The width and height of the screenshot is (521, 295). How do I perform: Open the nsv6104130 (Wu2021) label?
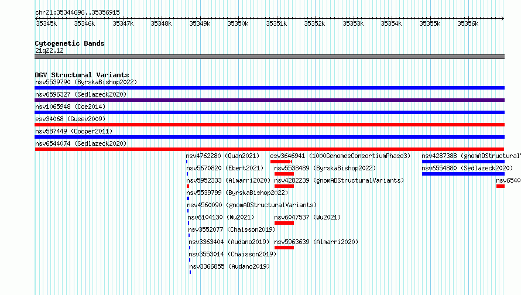221,217
